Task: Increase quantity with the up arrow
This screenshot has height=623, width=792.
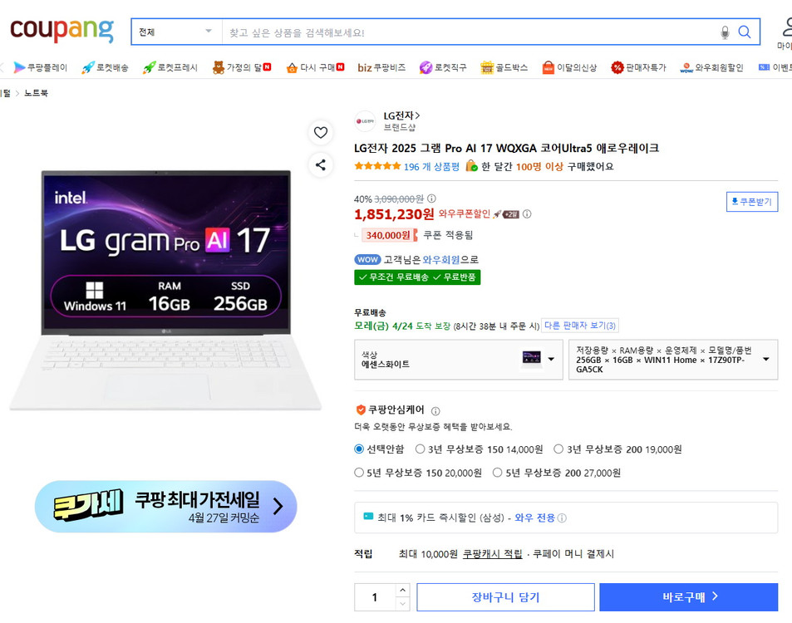Action: coord(402,590)
